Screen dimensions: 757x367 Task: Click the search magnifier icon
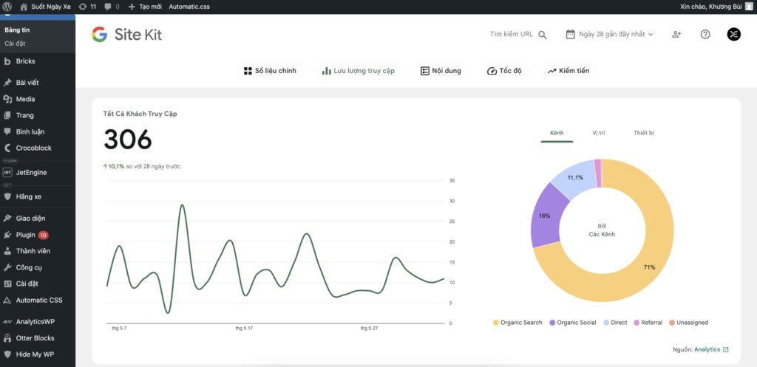coord(542,35)
